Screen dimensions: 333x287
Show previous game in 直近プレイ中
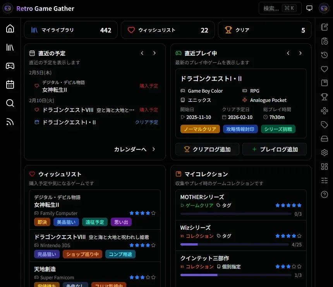[288, 53]
